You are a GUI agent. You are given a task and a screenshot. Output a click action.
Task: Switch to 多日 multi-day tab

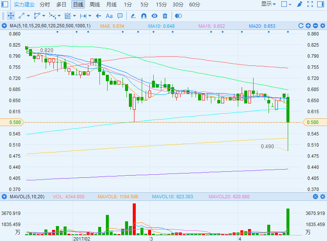[61, 4]
